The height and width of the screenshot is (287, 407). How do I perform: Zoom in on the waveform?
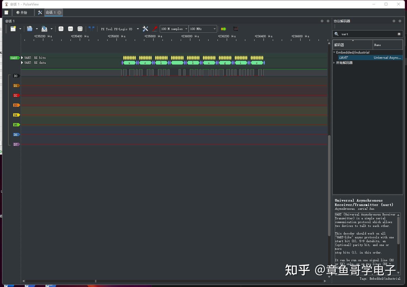pyautogui.click(x=61, y=29)
